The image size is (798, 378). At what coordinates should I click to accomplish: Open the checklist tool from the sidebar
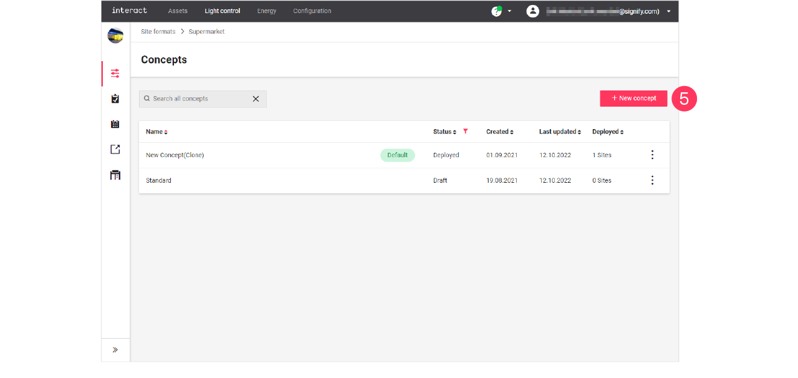click(115, 98)
